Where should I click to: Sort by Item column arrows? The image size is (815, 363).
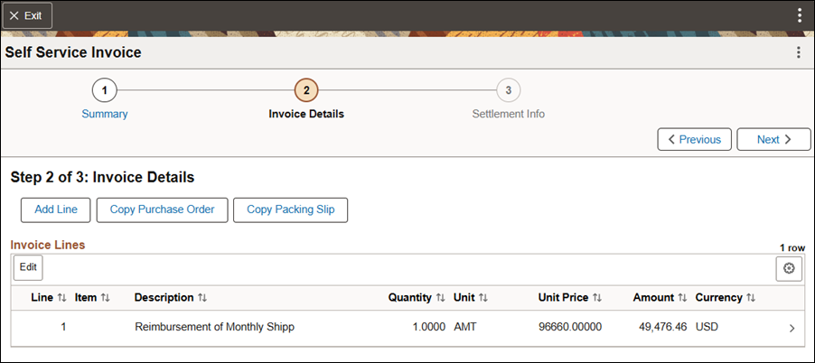[x=106, y=298]
